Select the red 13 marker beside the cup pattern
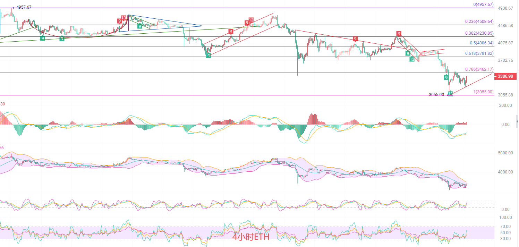Viewport: 519px width, 247px height. click(124, 18)
